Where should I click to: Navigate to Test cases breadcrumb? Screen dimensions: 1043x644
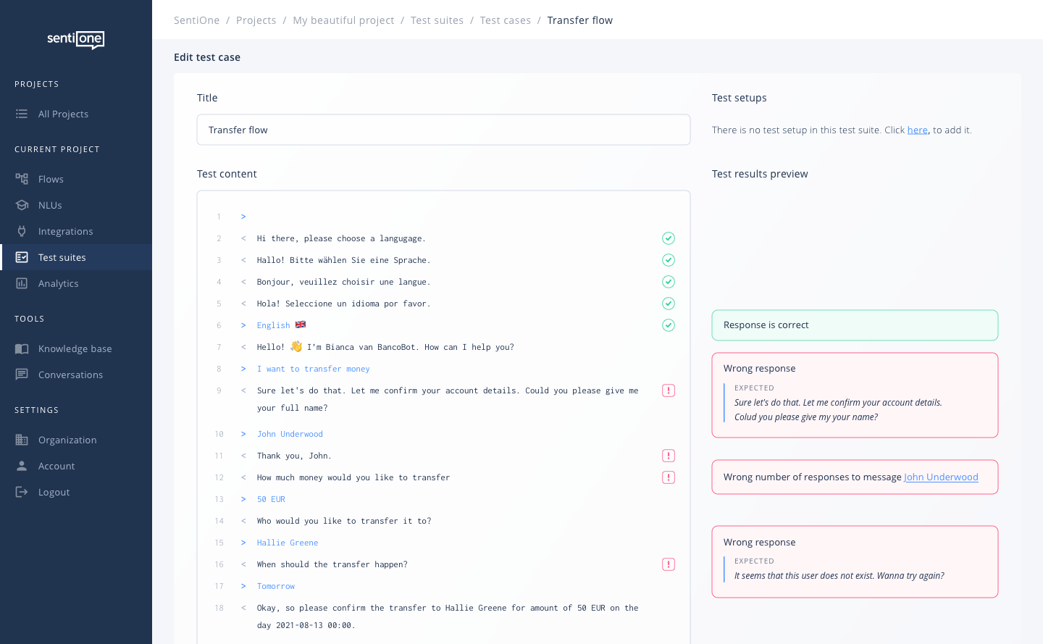(505, 20)
